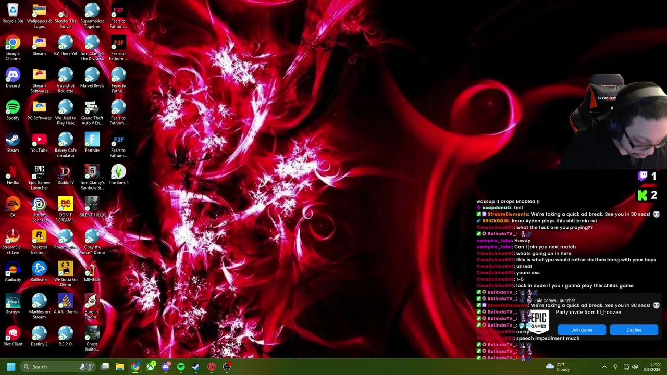
Task: Open the We Used to Play Here shortcut
Action: coord(66,113)
